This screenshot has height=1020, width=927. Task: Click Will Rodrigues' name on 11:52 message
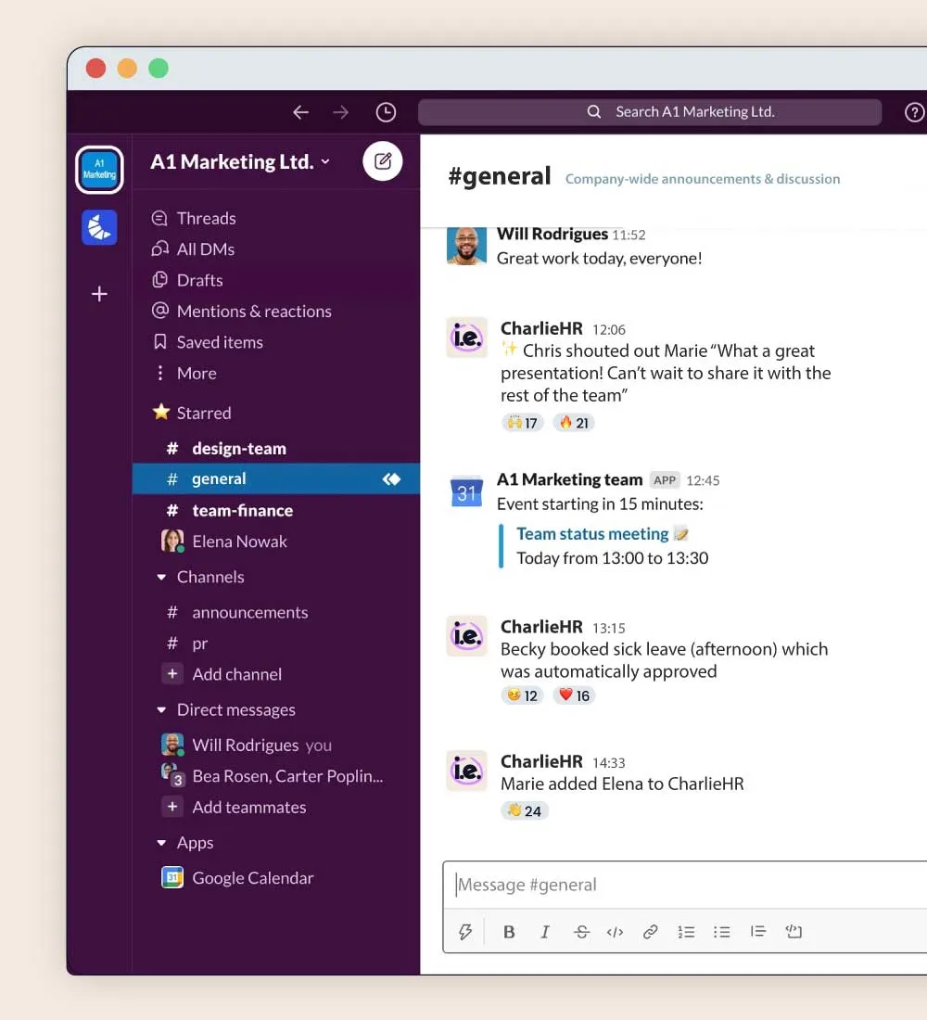[552, 235]
